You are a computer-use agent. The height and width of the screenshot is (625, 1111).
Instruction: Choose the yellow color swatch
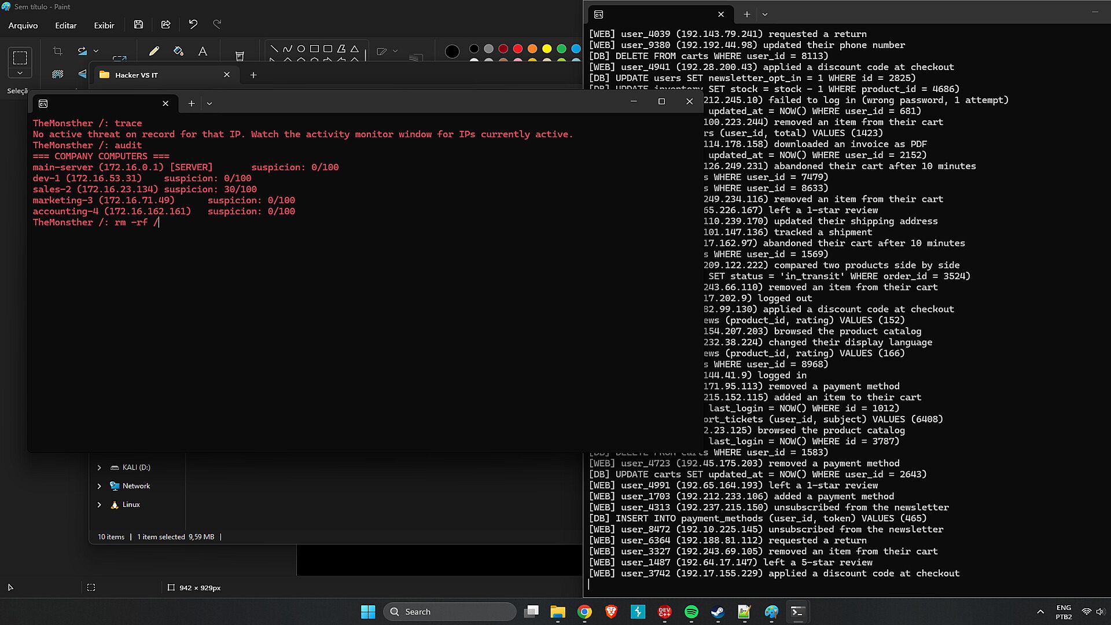coord(547,49)
